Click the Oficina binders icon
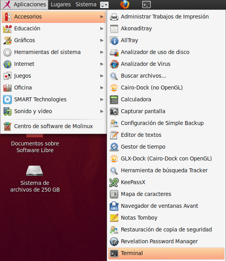This screenshot has height=261, width=226. (7, 88)
